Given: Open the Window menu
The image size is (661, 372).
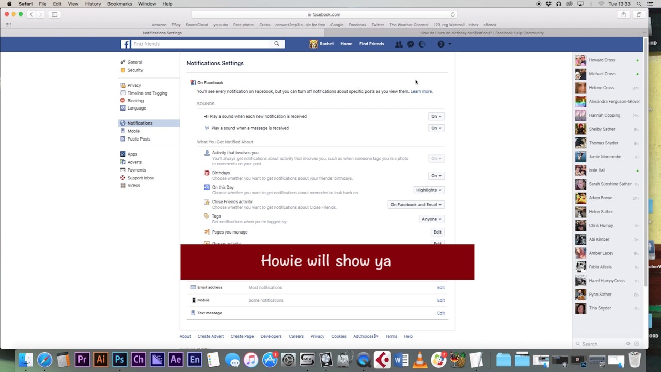Looking at the screenshot, I should pos(147,4).
